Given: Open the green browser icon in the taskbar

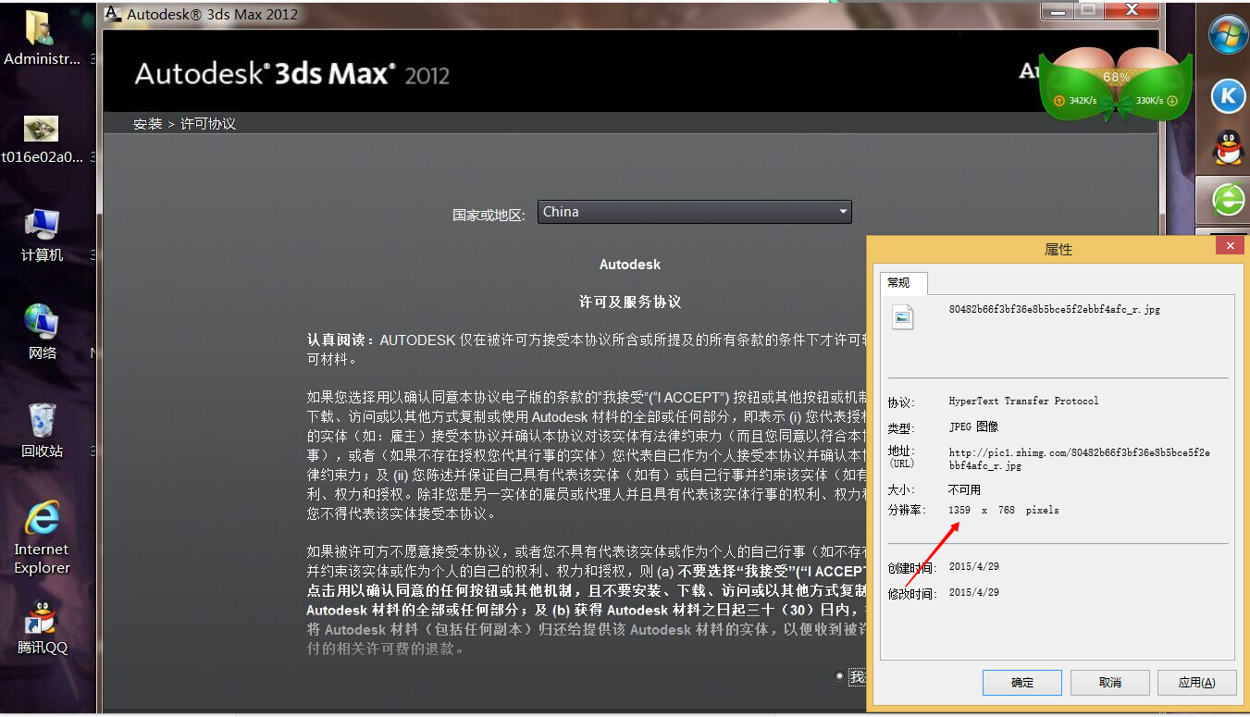Looking at the screenshot, I should click(1230, 200).
